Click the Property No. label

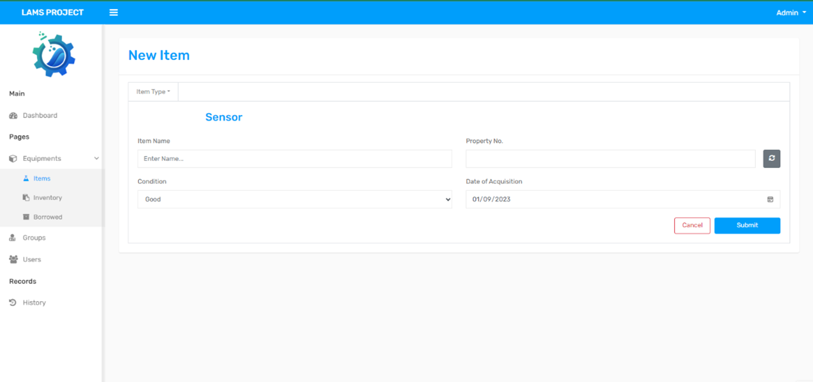pos(484,141)
